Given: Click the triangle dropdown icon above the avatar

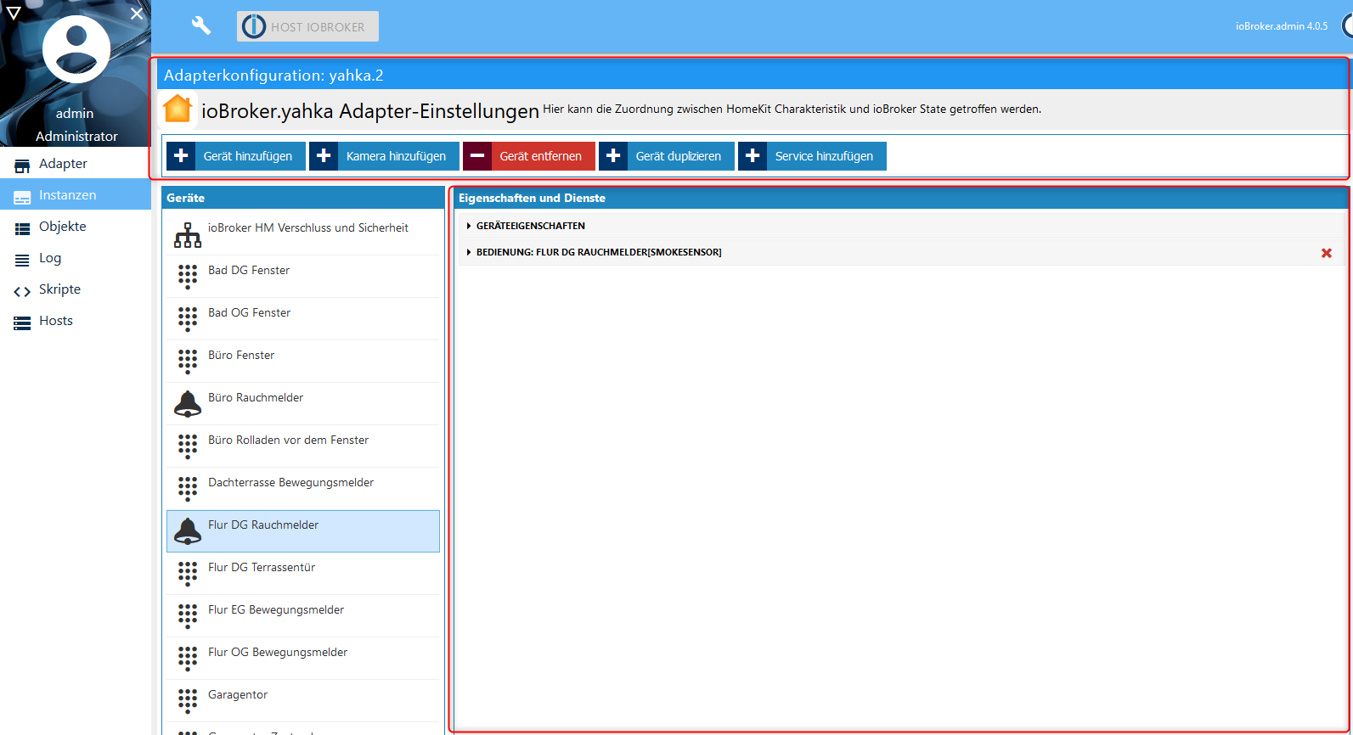Looking at the screenshot, I should (x=14, y=13).
